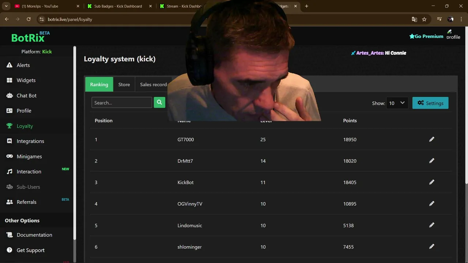Click the Sub-Users people icon
The height and width of the screenshot is (263, 468).
click(10, 187)
